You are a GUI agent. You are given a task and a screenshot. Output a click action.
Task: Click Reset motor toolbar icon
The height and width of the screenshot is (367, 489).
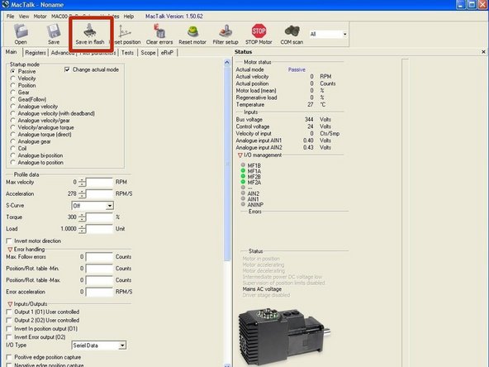pyautogui.click(x=192, y=34)
